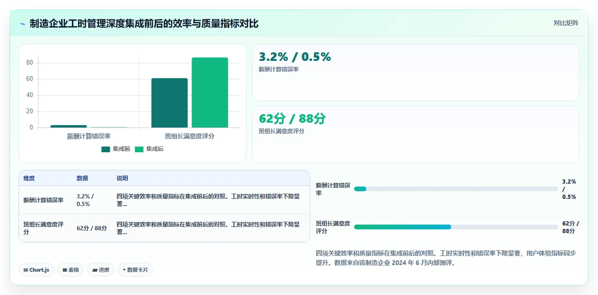This screenshot has height=295, width=598.
Task: Click the 维度 column header
Action: click(x=29, y=178)
